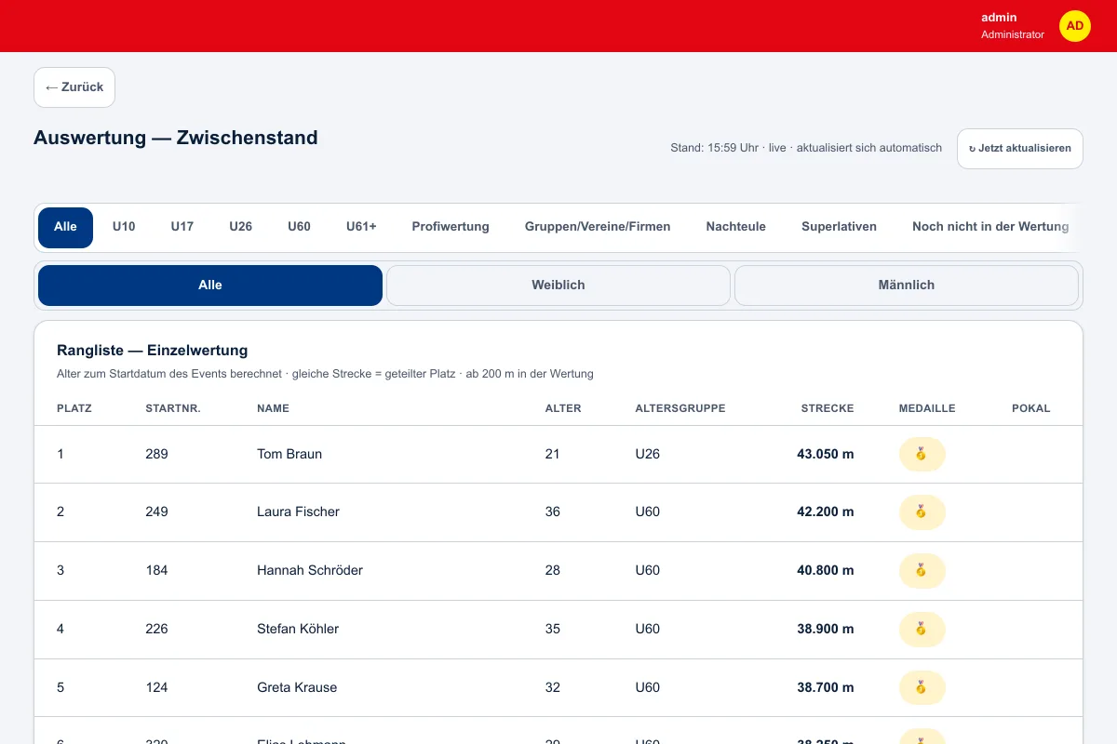1117x744 pixels.
Task: Click the Platz column header
Action: pos(74,408)
